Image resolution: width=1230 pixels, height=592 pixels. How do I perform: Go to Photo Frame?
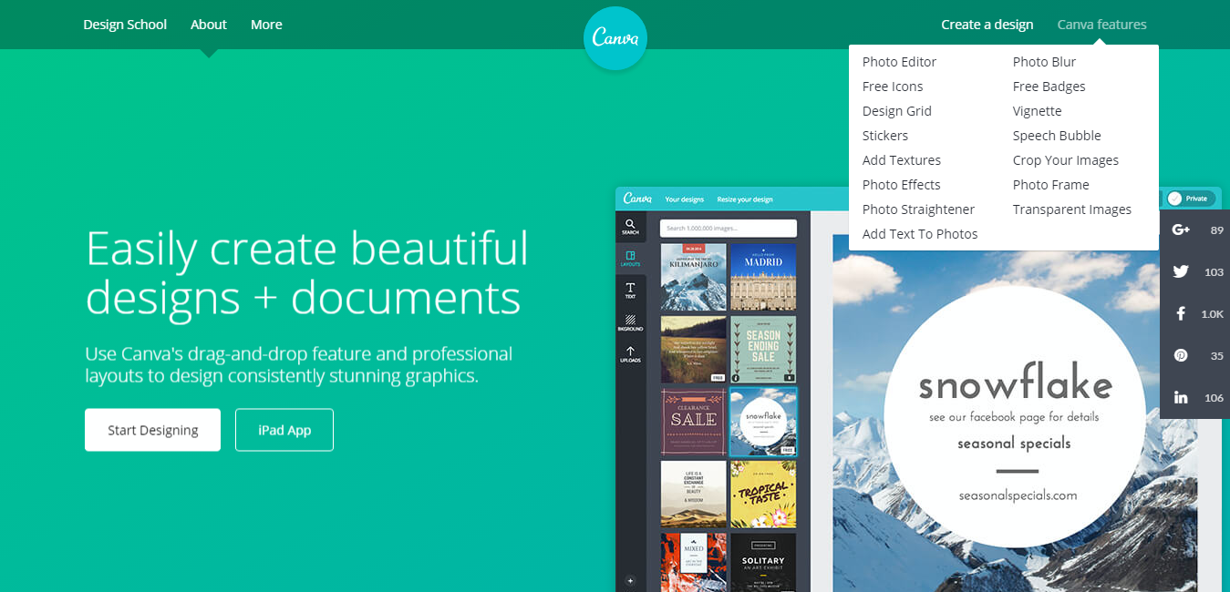coord(1051,185)
